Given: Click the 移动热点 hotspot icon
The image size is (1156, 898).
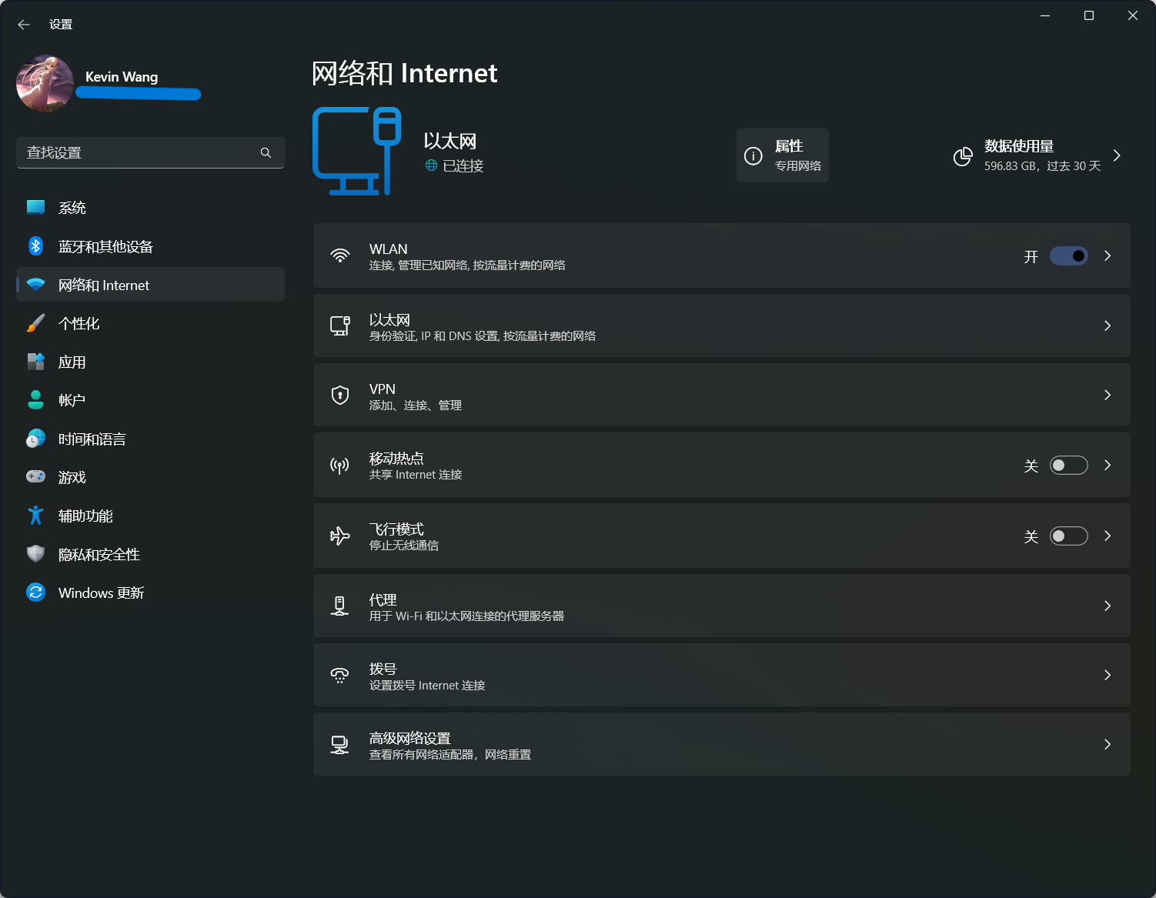Looking at the screenshot, I should (x=339, y=465).
